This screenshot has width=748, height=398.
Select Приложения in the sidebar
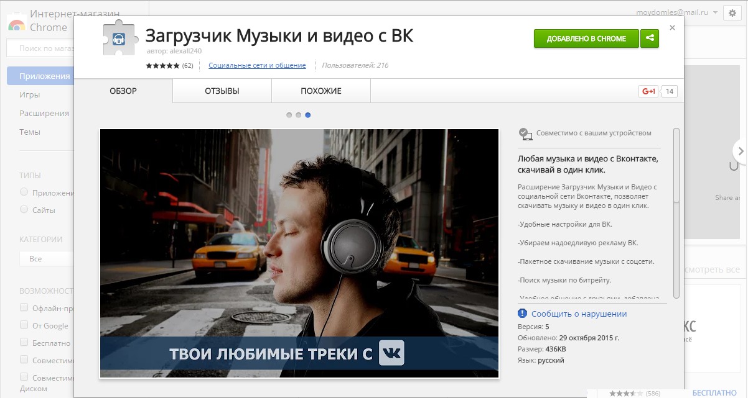[x=40, y=76]
